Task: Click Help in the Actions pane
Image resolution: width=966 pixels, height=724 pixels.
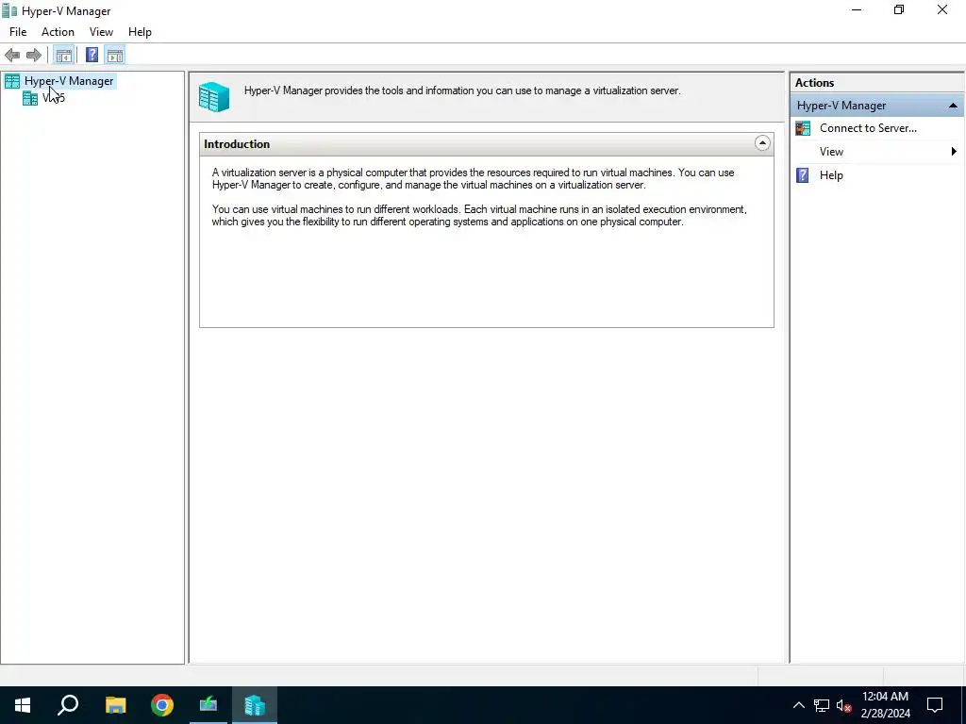Action: coord(831,175)
